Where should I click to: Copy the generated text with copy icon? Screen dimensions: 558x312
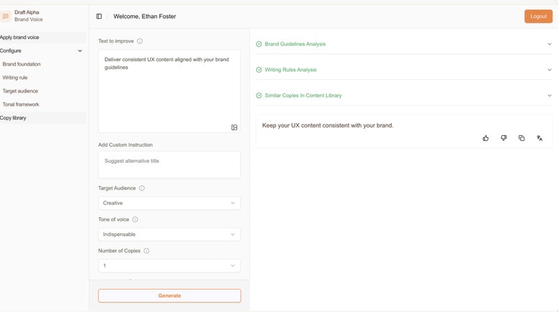pyautogui.click(x=522, y=138)
